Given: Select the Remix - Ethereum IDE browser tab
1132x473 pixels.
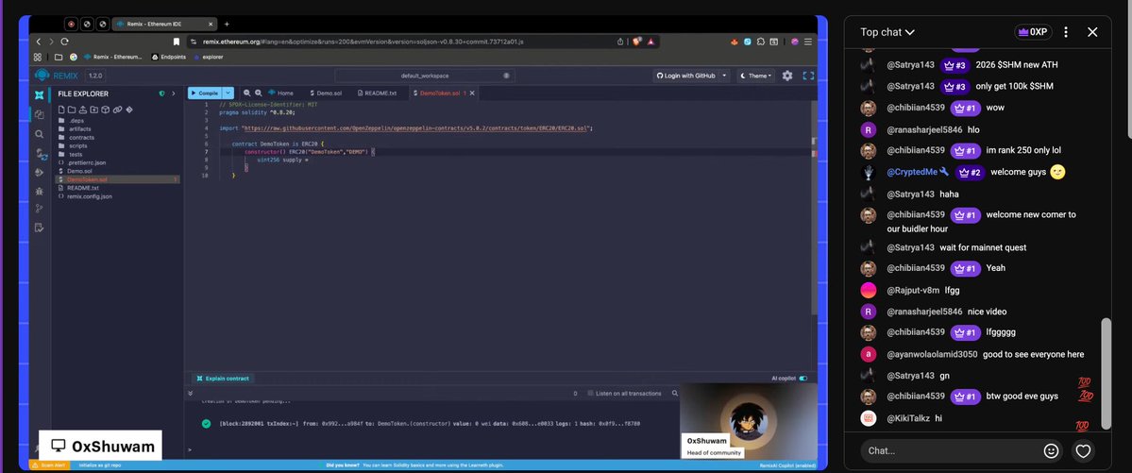Looking at the screenshot, I should pos(164,25).
